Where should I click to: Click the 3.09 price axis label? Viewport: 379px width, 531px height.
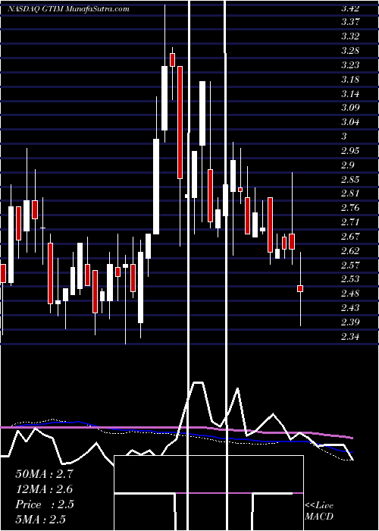[x=350, y=108]
